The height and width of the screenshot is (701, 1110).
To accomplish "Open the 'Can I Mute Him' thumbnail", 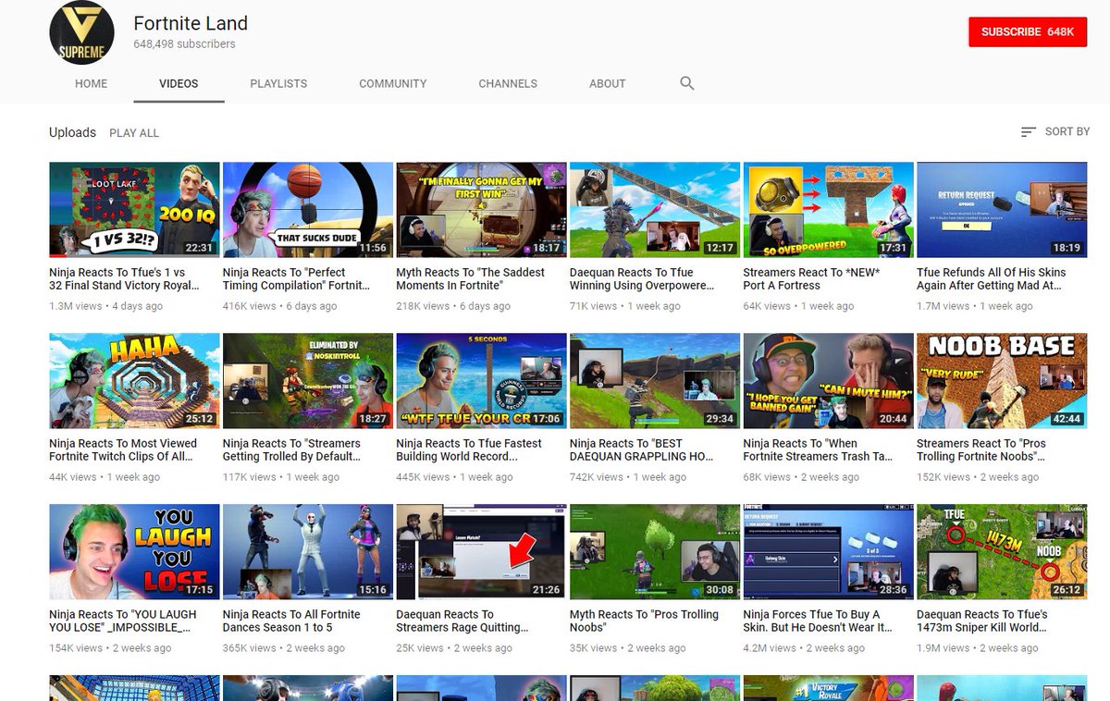I will [x=828, y=381].
